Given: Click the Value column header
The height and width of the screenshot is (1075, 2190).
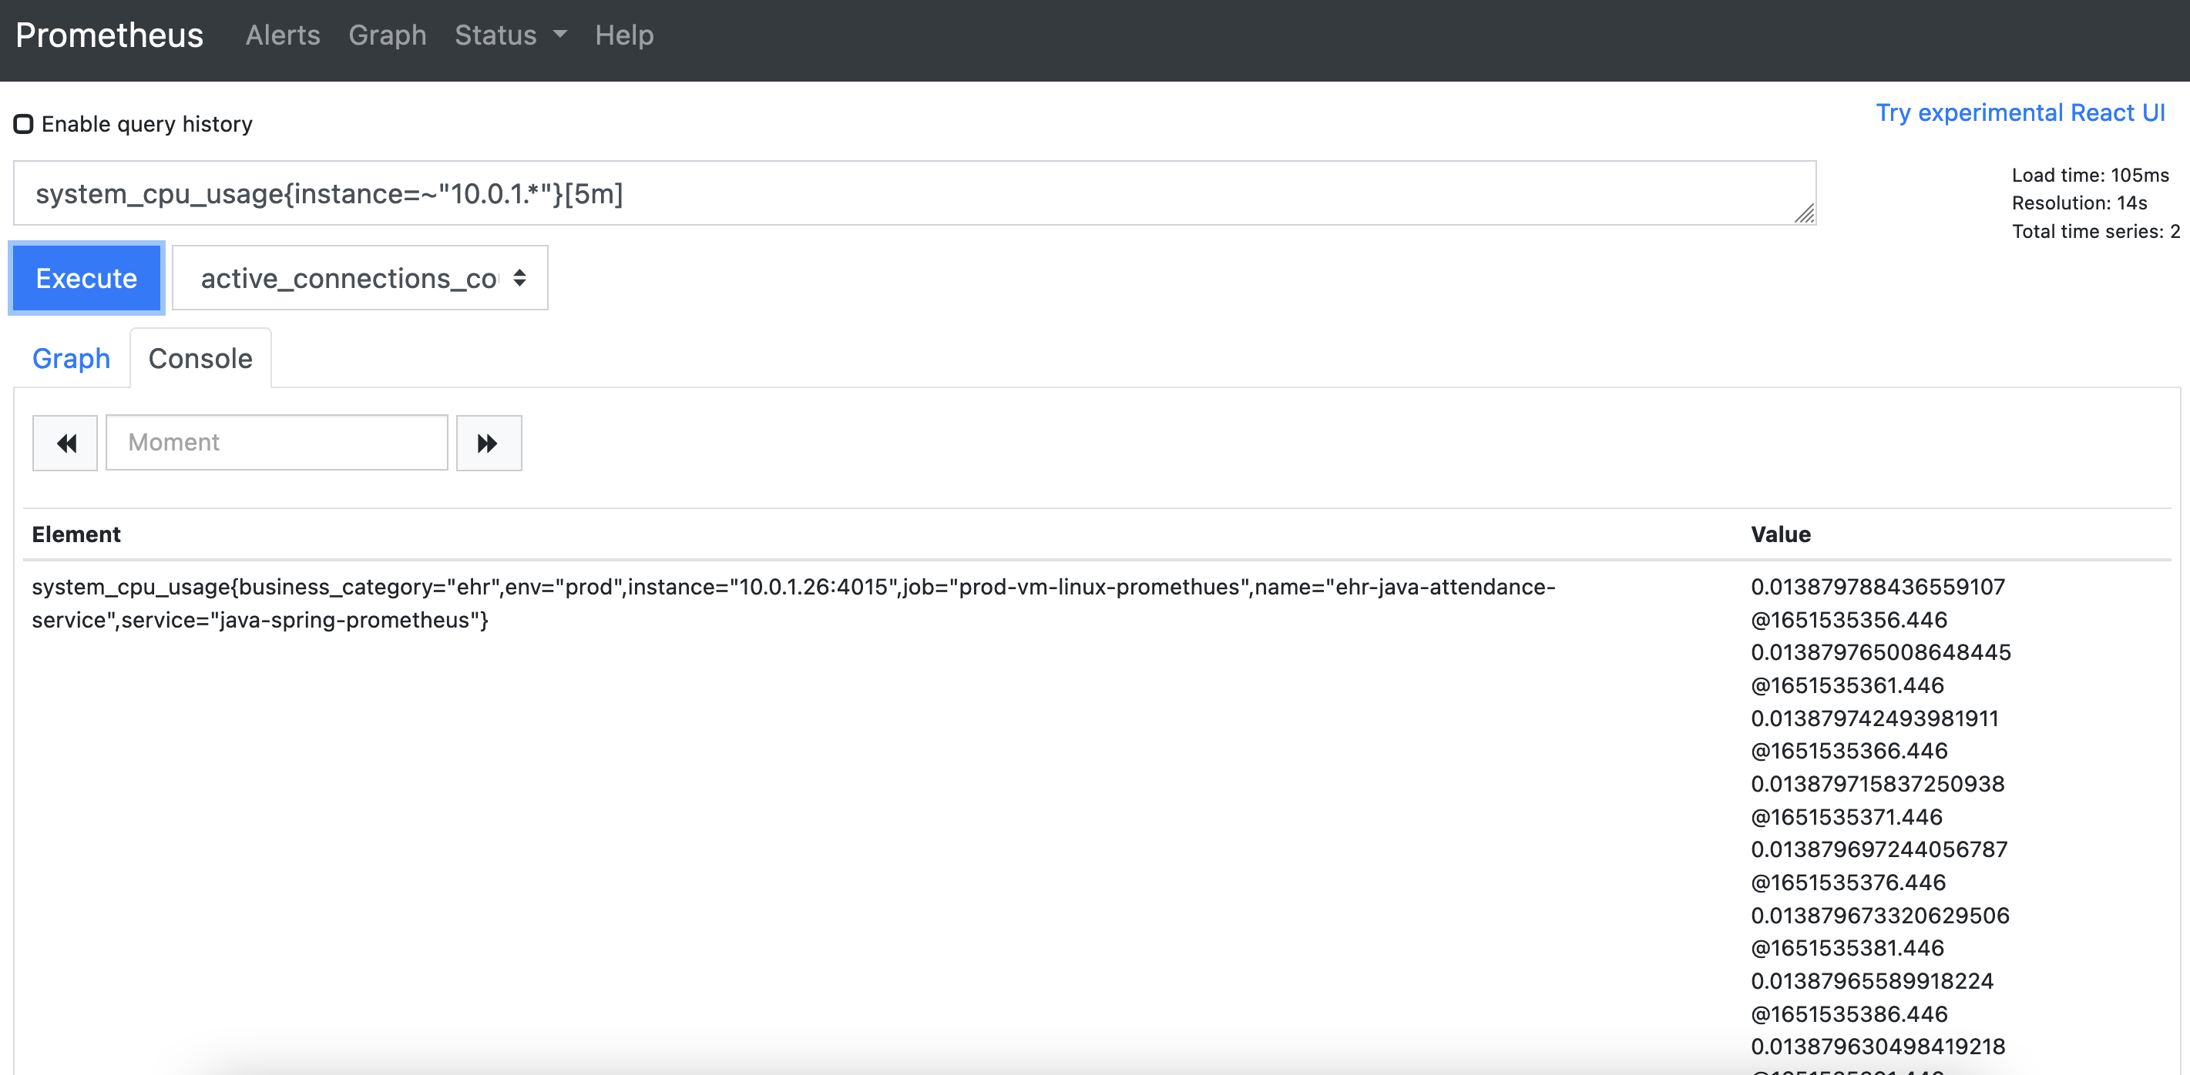Looking at the screenshot, I should pyautogui.click(x=1781, y=534).
